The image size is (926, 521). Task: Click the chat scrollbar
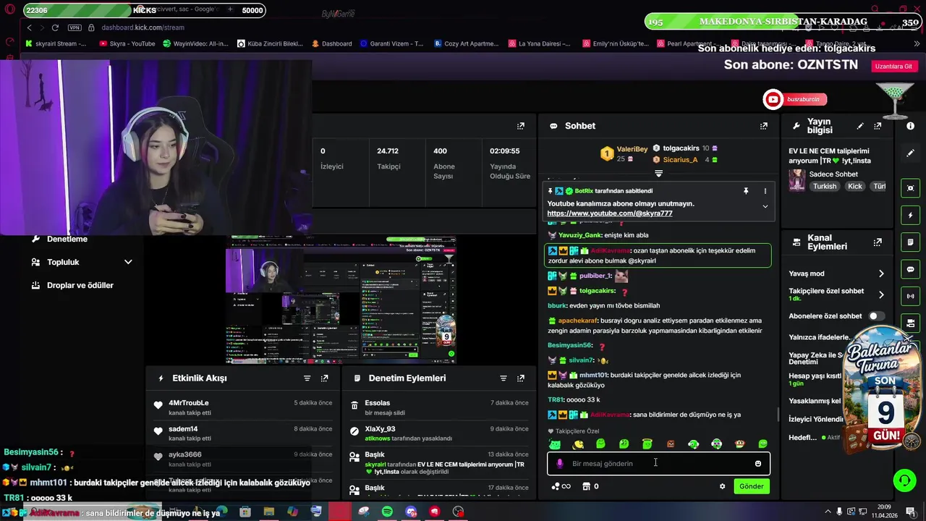coord(778,415)
